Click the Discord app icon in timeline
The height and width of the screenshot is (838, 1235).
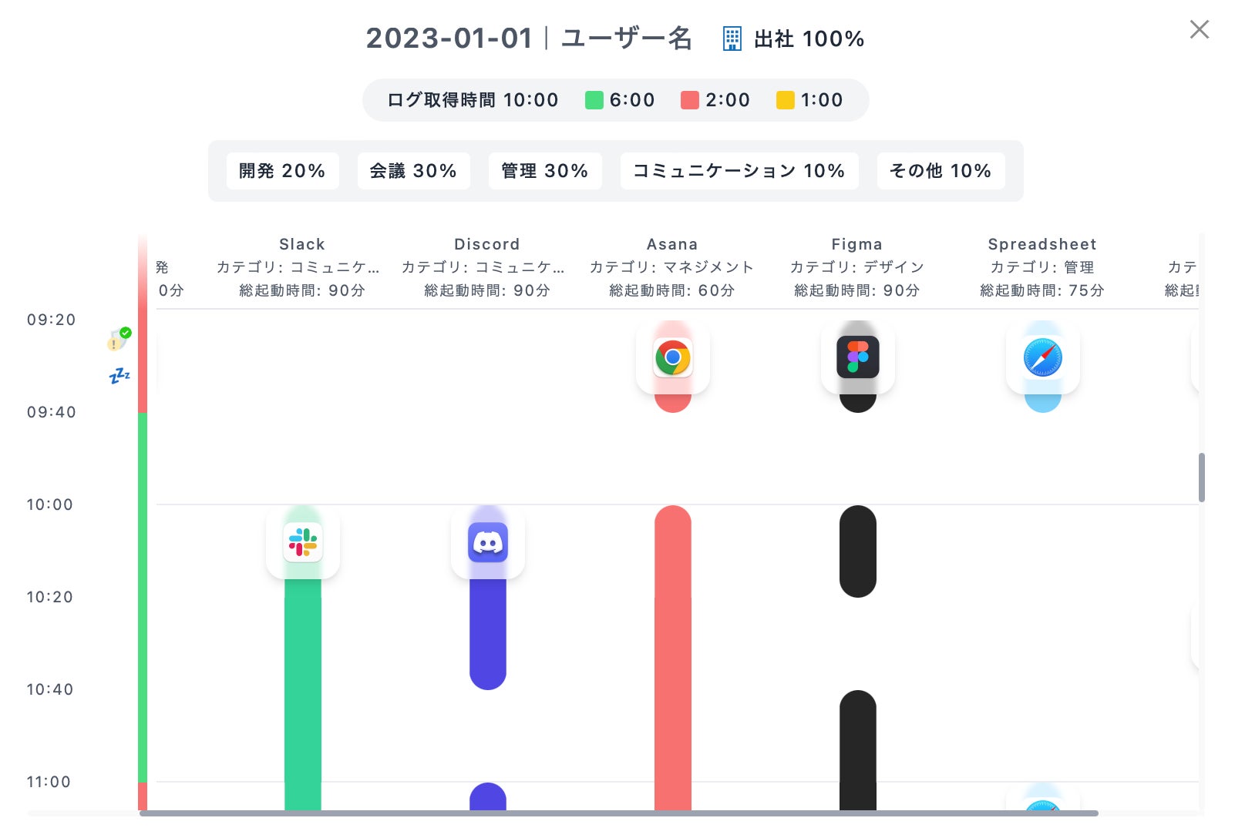point(488,542)
